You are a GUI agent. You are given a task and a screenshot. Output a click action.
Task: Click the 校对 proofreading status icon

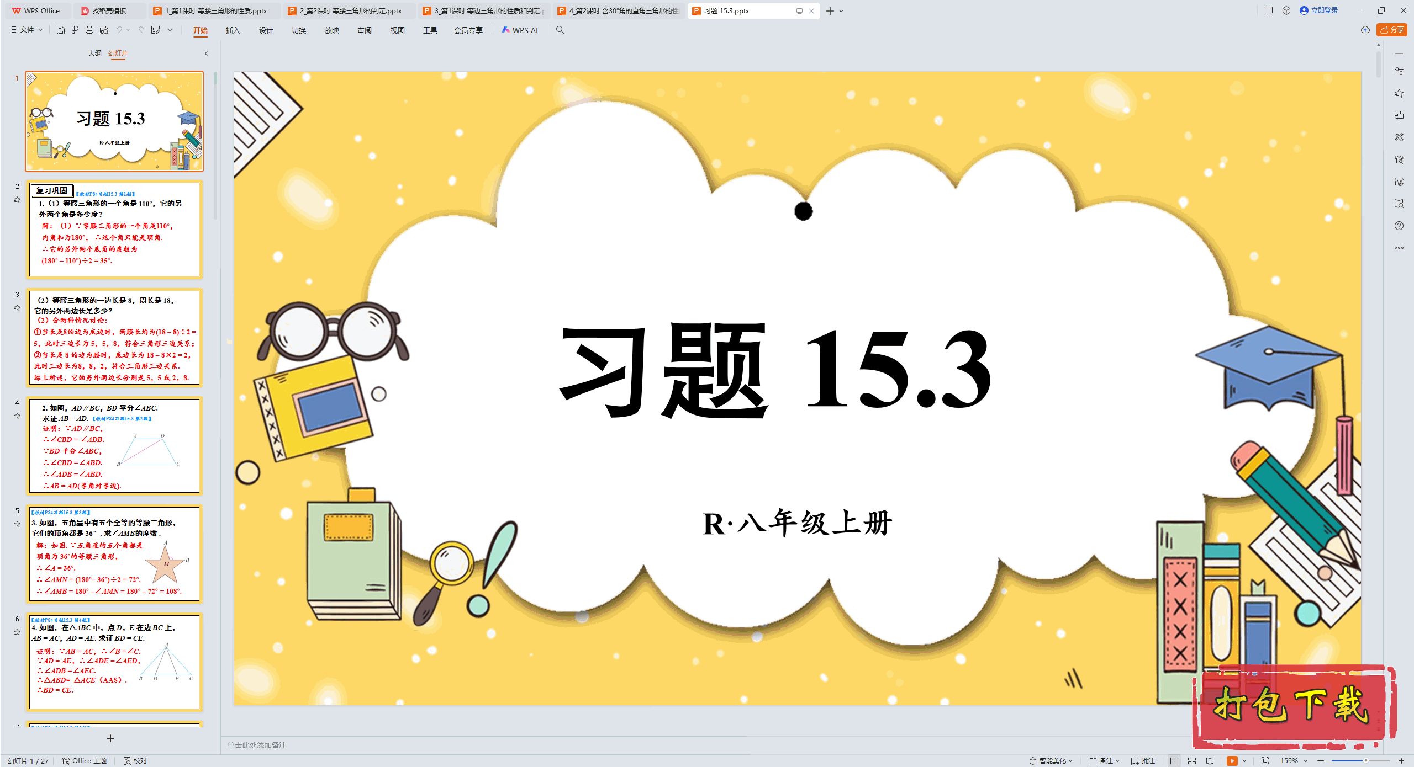pyautogui.click(x=135, y=761)
